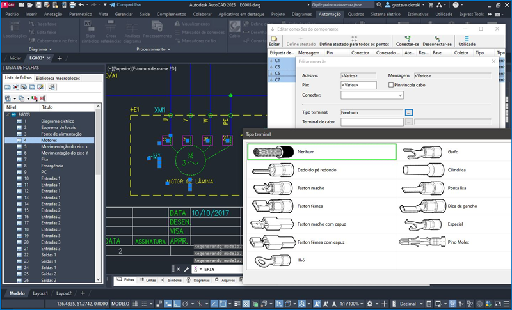
Task: Select the Garfo terminal type icon
Action: click(422, 152)
